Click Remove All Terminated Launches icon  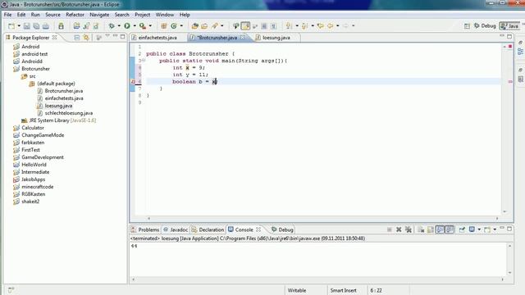click(409, 229)
